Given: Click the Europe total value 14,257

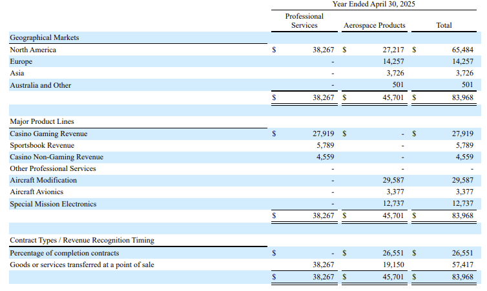Looking at the screenshot, I should coord(462,61).
